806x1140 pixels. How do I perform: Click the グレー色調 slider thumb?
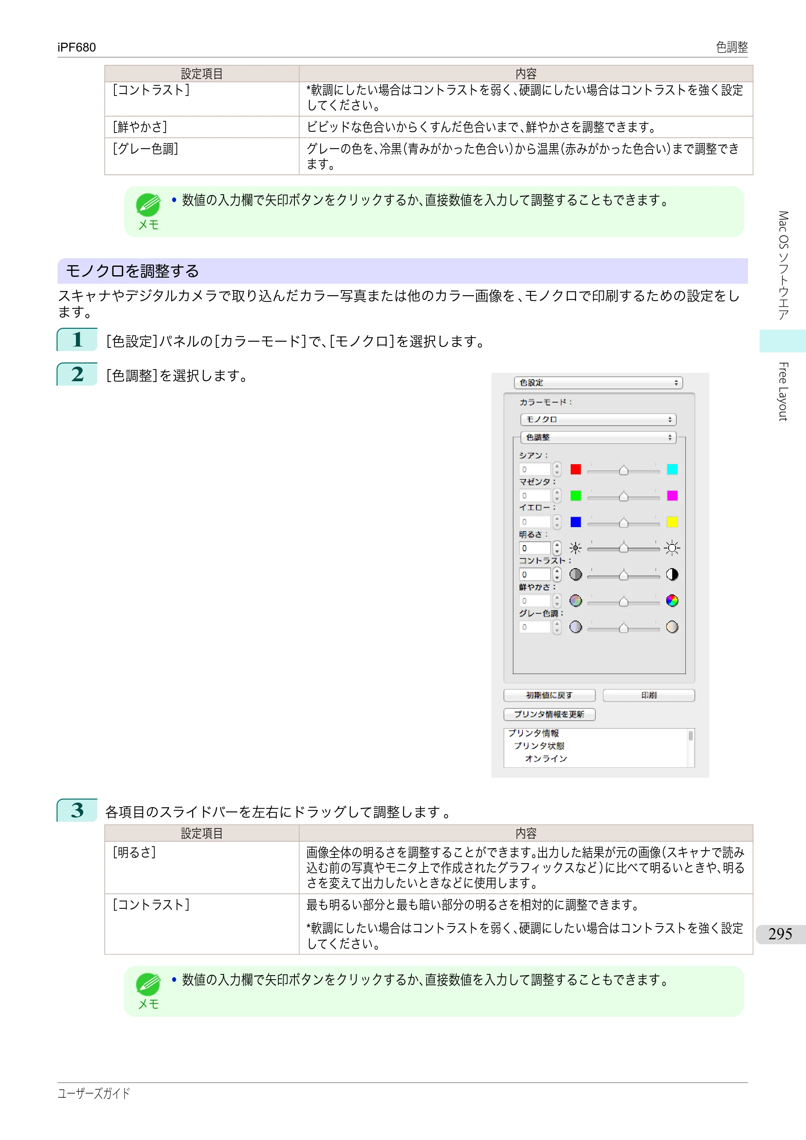(624, 628)
